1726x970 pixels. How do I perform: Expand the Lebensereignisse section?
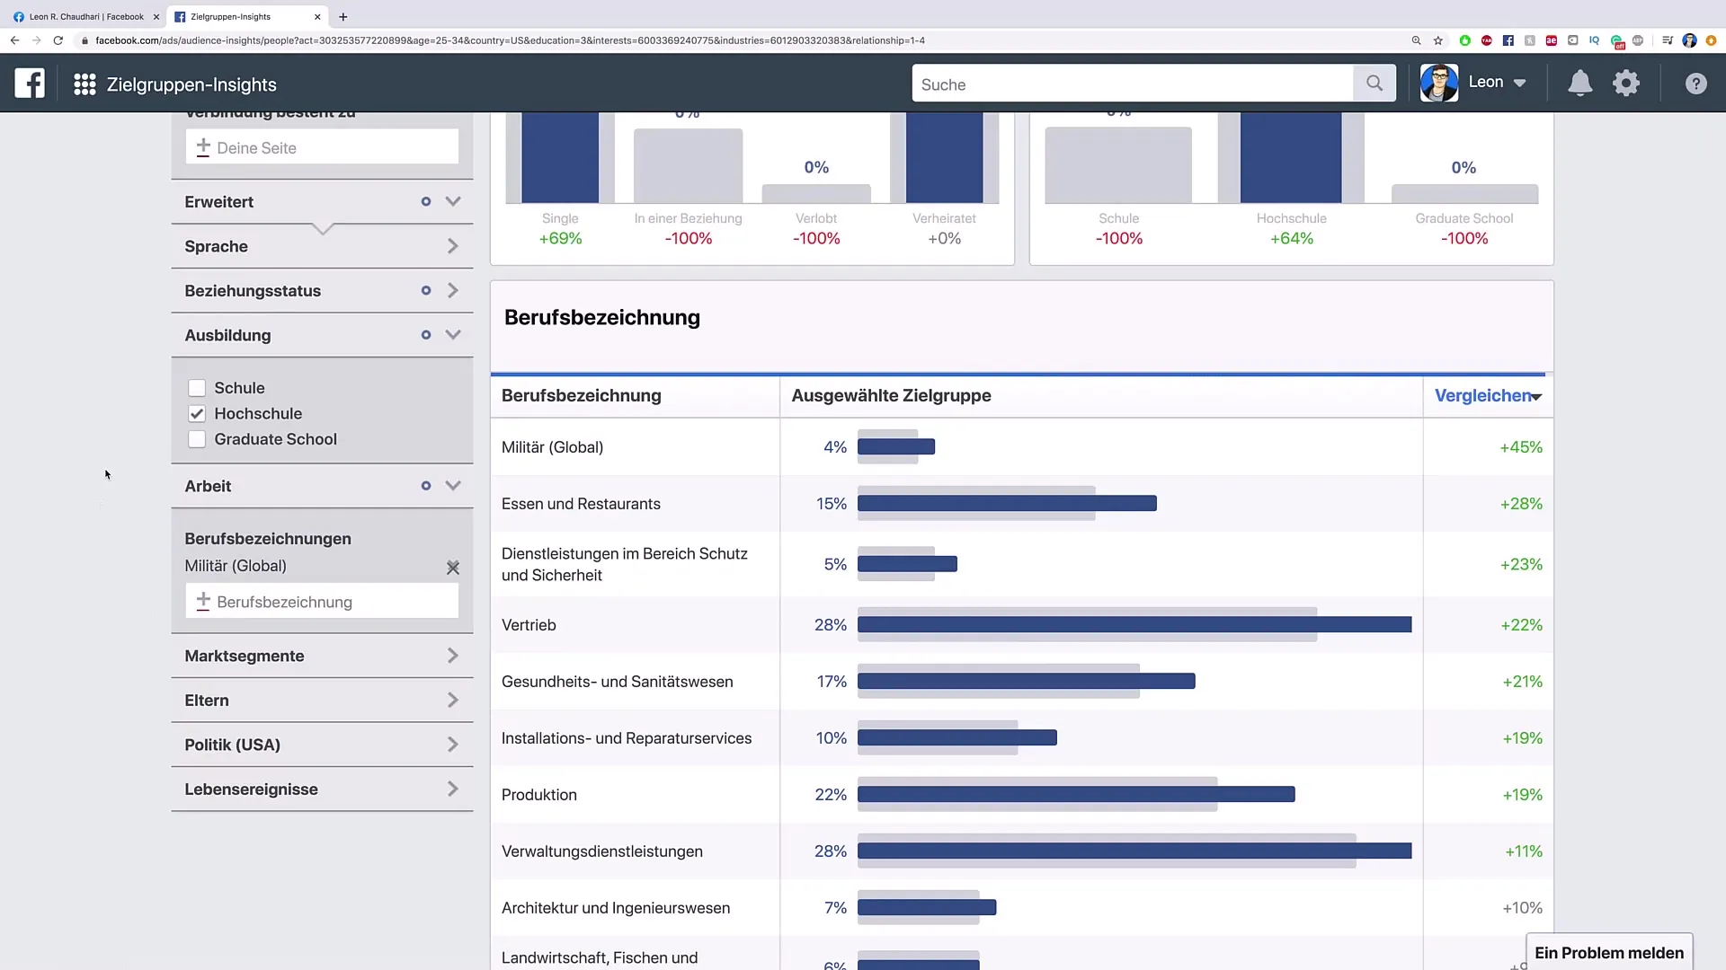453,789
